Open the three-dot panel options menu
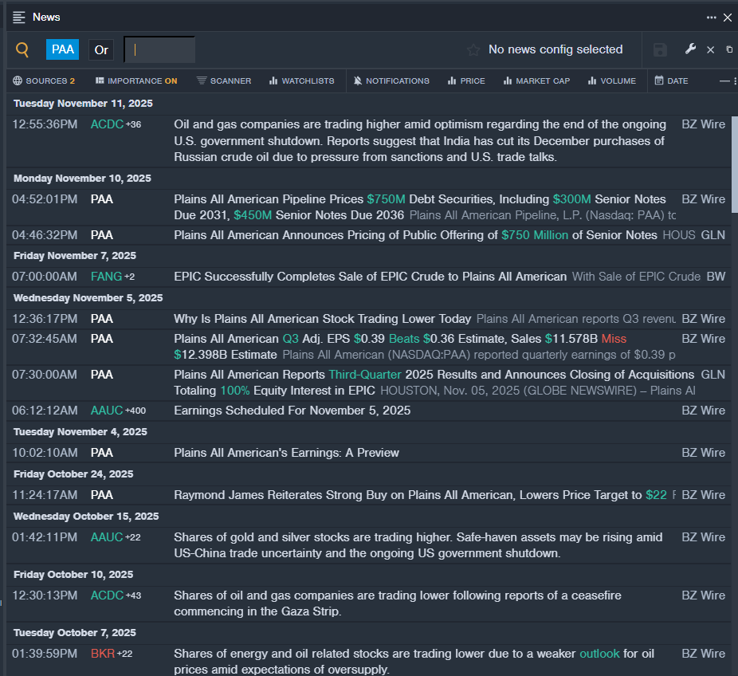The width and height of the screenshot is (738, 676). [711, 18]
